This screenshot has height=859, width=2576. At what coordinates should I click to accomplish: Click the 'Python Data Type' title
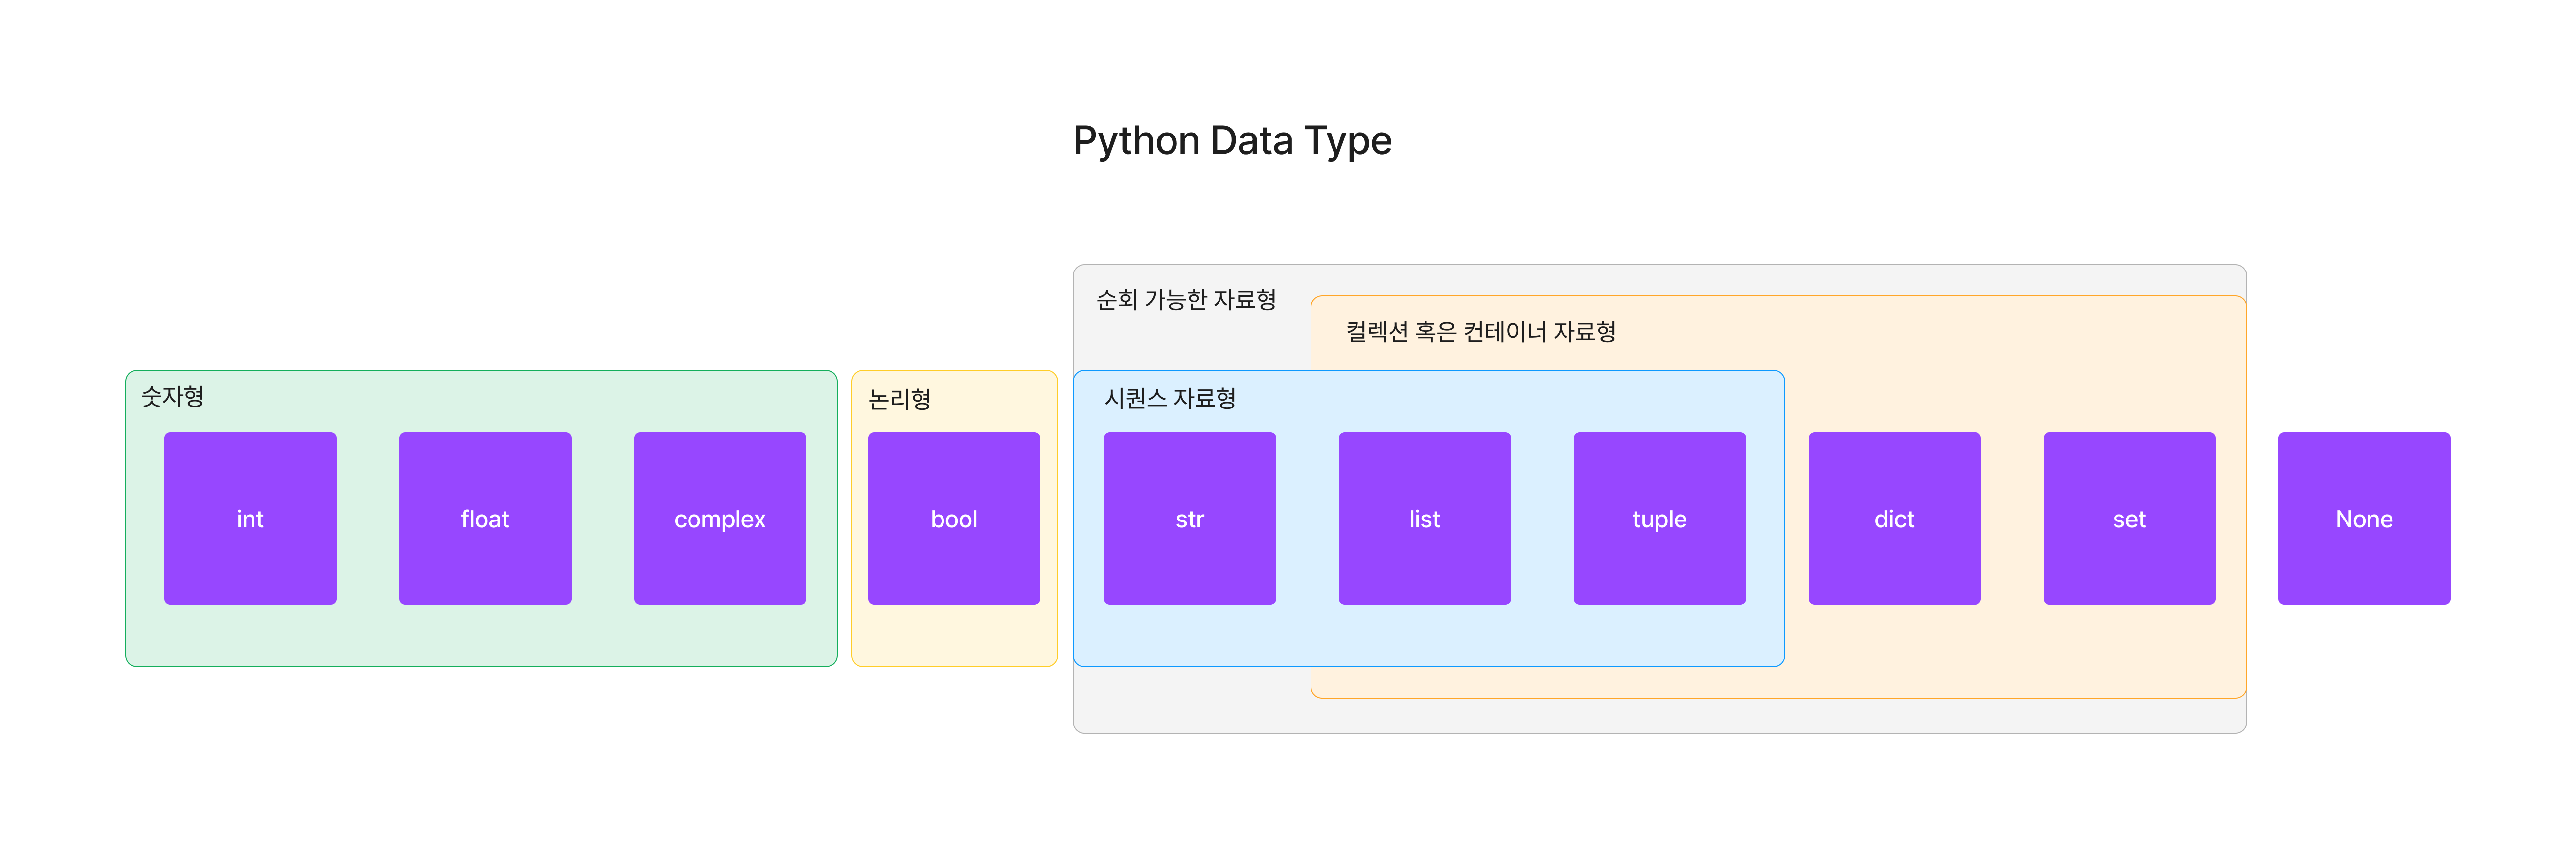(1232, 141)
